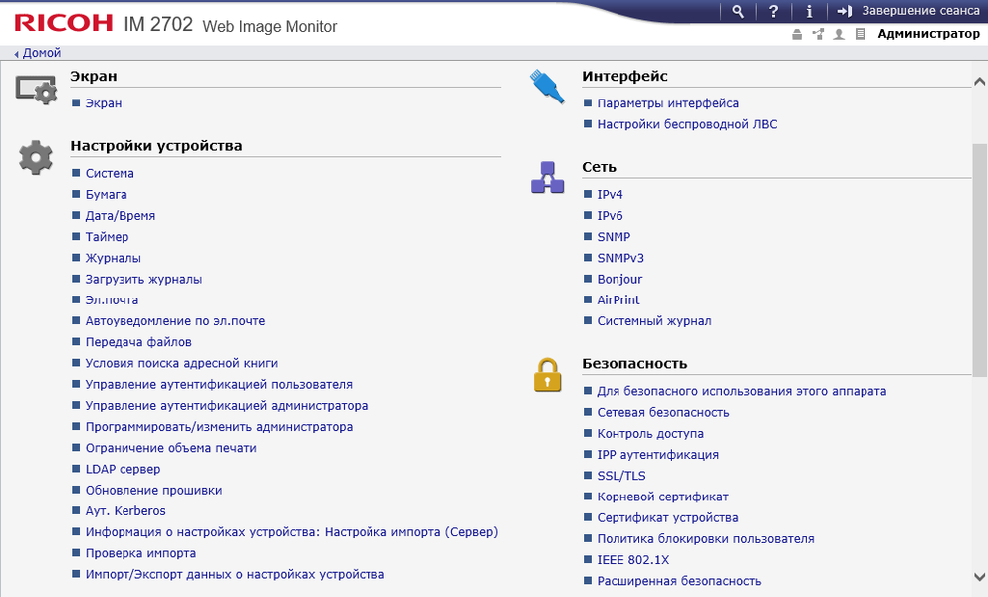Click Завершение сеанса to log out
988x597 pixels.
(x=919, y=11)
